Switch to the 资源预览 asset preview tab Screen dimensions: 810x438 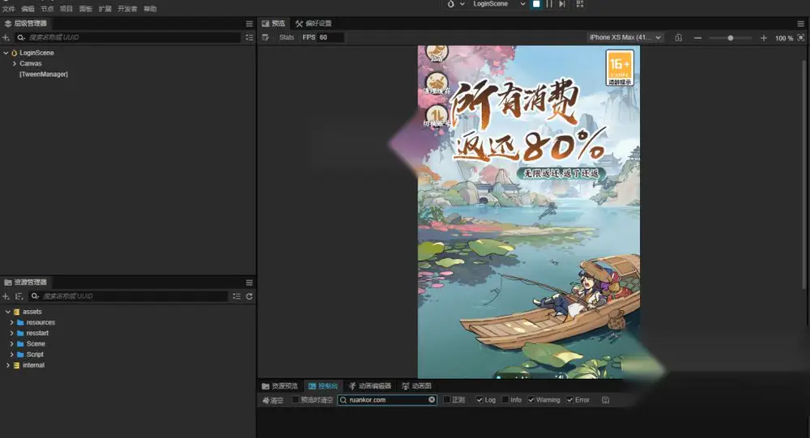click(x=279, y=386)
